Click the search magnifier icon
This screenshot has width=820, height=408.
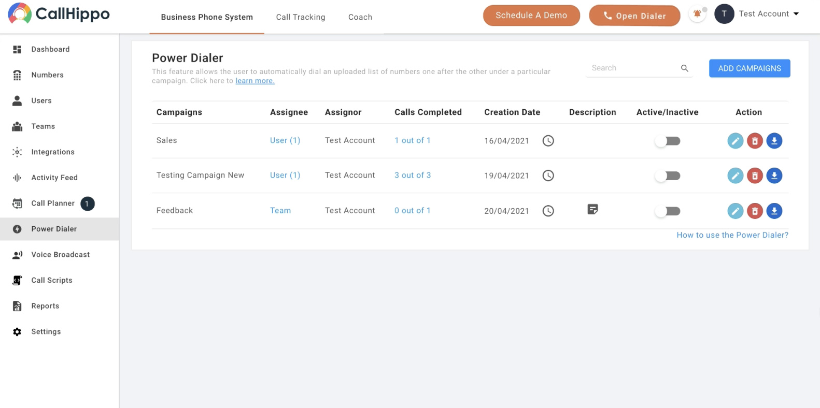684,68
